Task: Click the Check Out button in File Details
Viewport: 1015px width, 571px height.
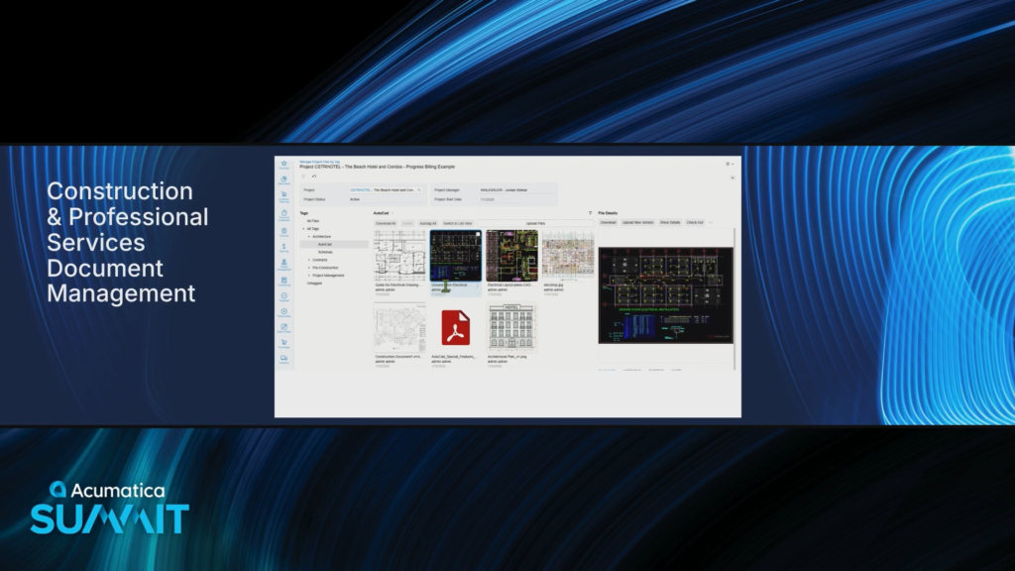Action: pyautogui.click(x=694, y=223)
